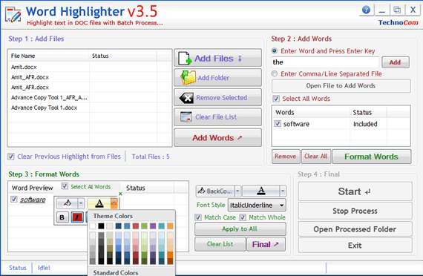
Task: Click the word input field containing 'the'
Action: [x=325, y=62]
